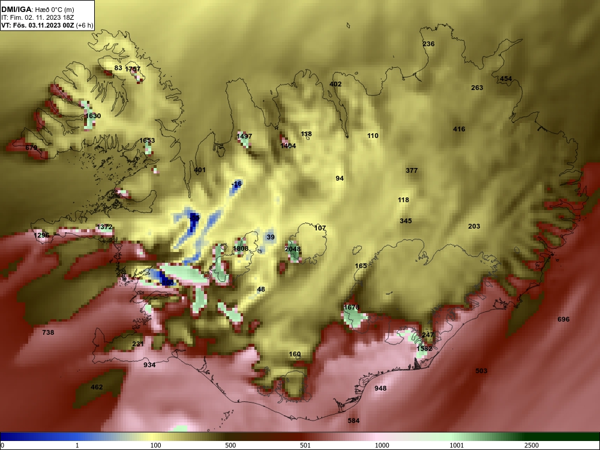Viewport: 600px width, 450px height.
Task: Click the map title 'DMI/IGA: Hæð 0°C (m)'
Action: [x=38, y=9]
